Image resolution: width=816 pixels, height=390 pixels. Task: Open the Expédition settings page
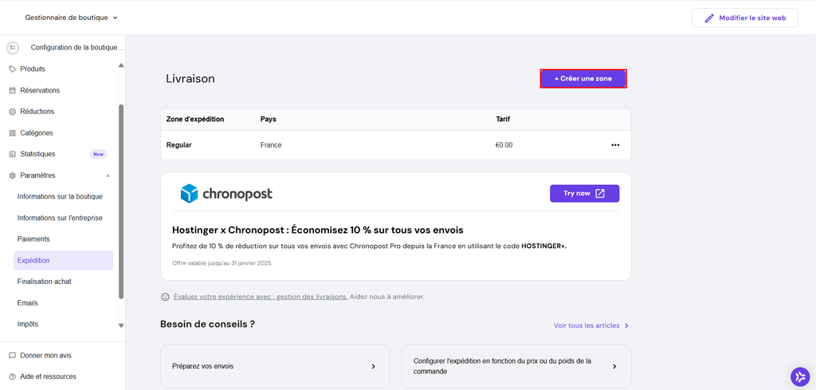[33, 260]
